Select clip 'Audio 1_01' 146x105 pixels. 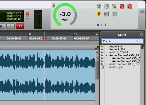pyautogui.click(x=116, y=46)
